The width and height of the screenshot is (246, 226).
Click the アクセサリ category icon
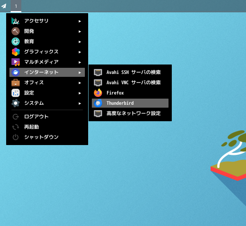coord(16,21)
